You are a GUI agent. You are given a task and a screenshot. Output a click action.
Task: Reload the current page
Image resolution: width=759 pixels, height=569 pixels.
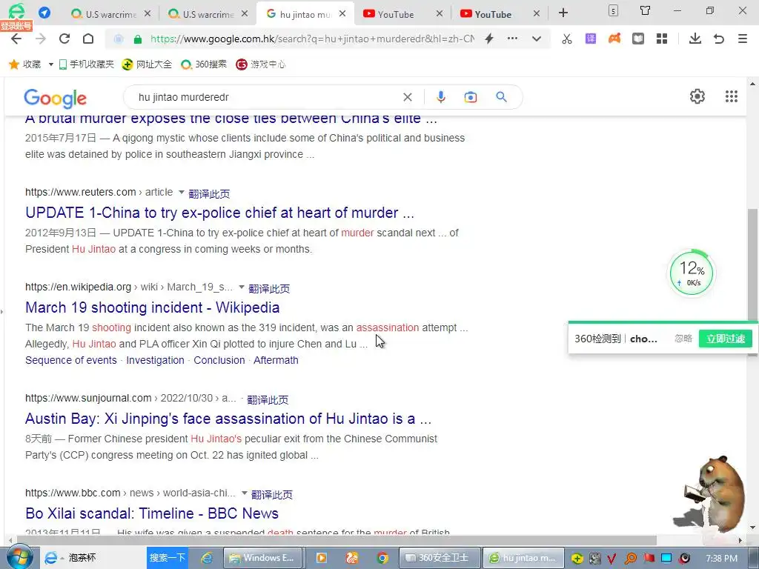(x=64, y=39)
